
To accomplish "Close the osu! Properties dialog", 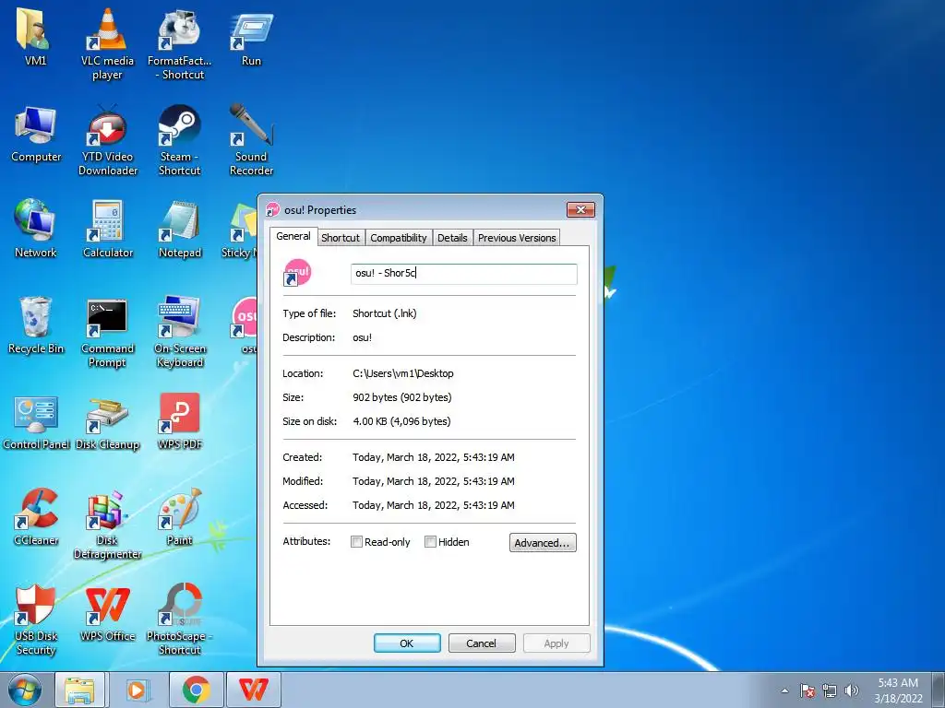I will click(x=581, y=209).
